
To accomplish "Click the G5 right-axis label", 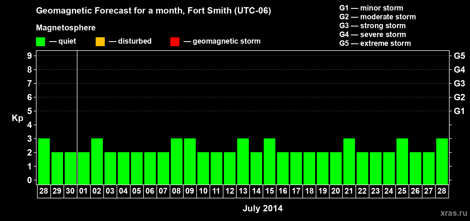I will [x=459, y=56].
